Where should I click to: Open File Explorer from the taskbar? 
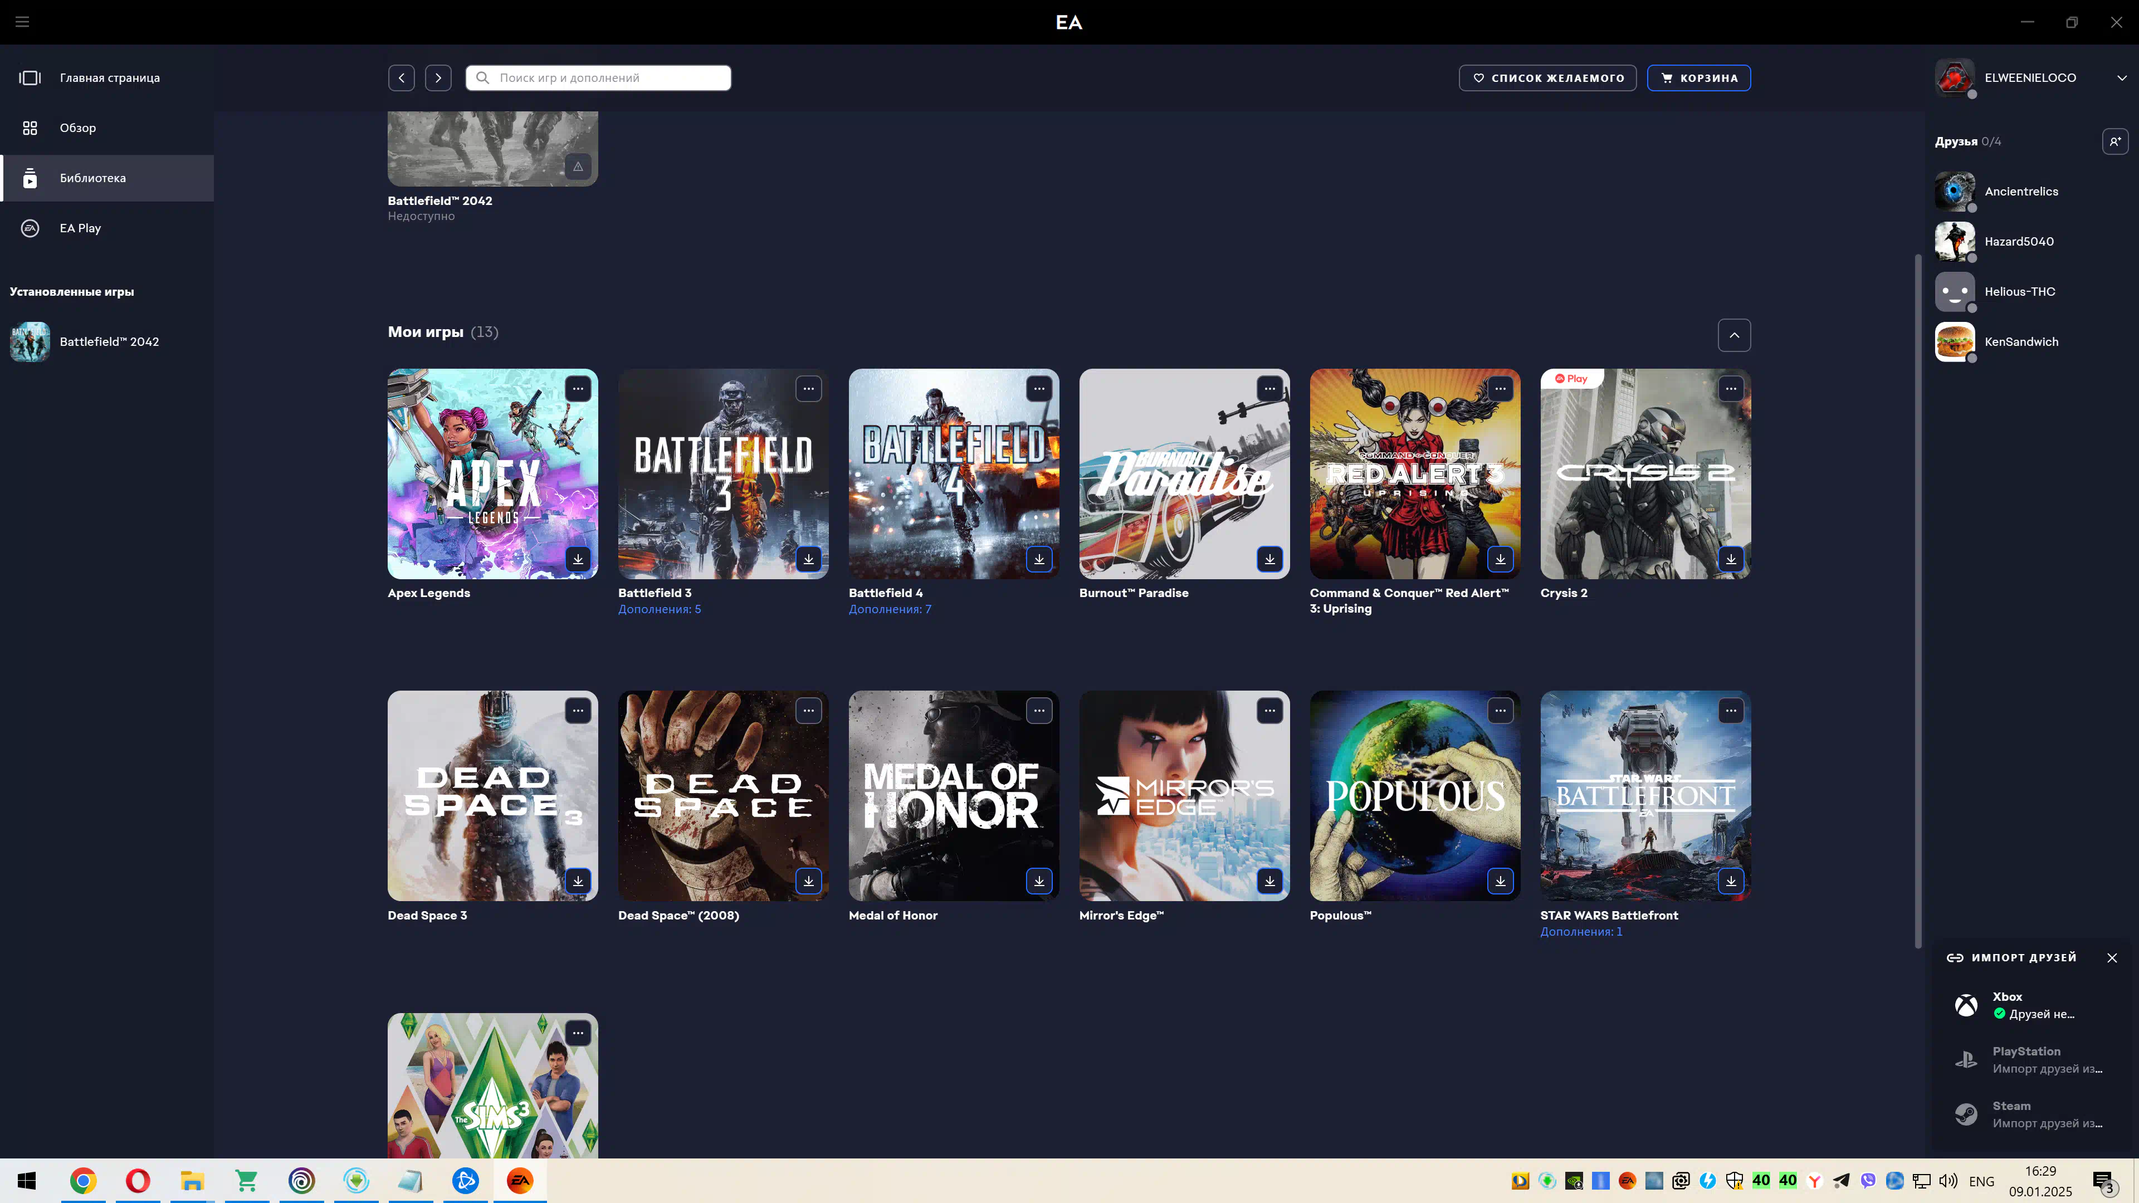[x=193, y=1181]
